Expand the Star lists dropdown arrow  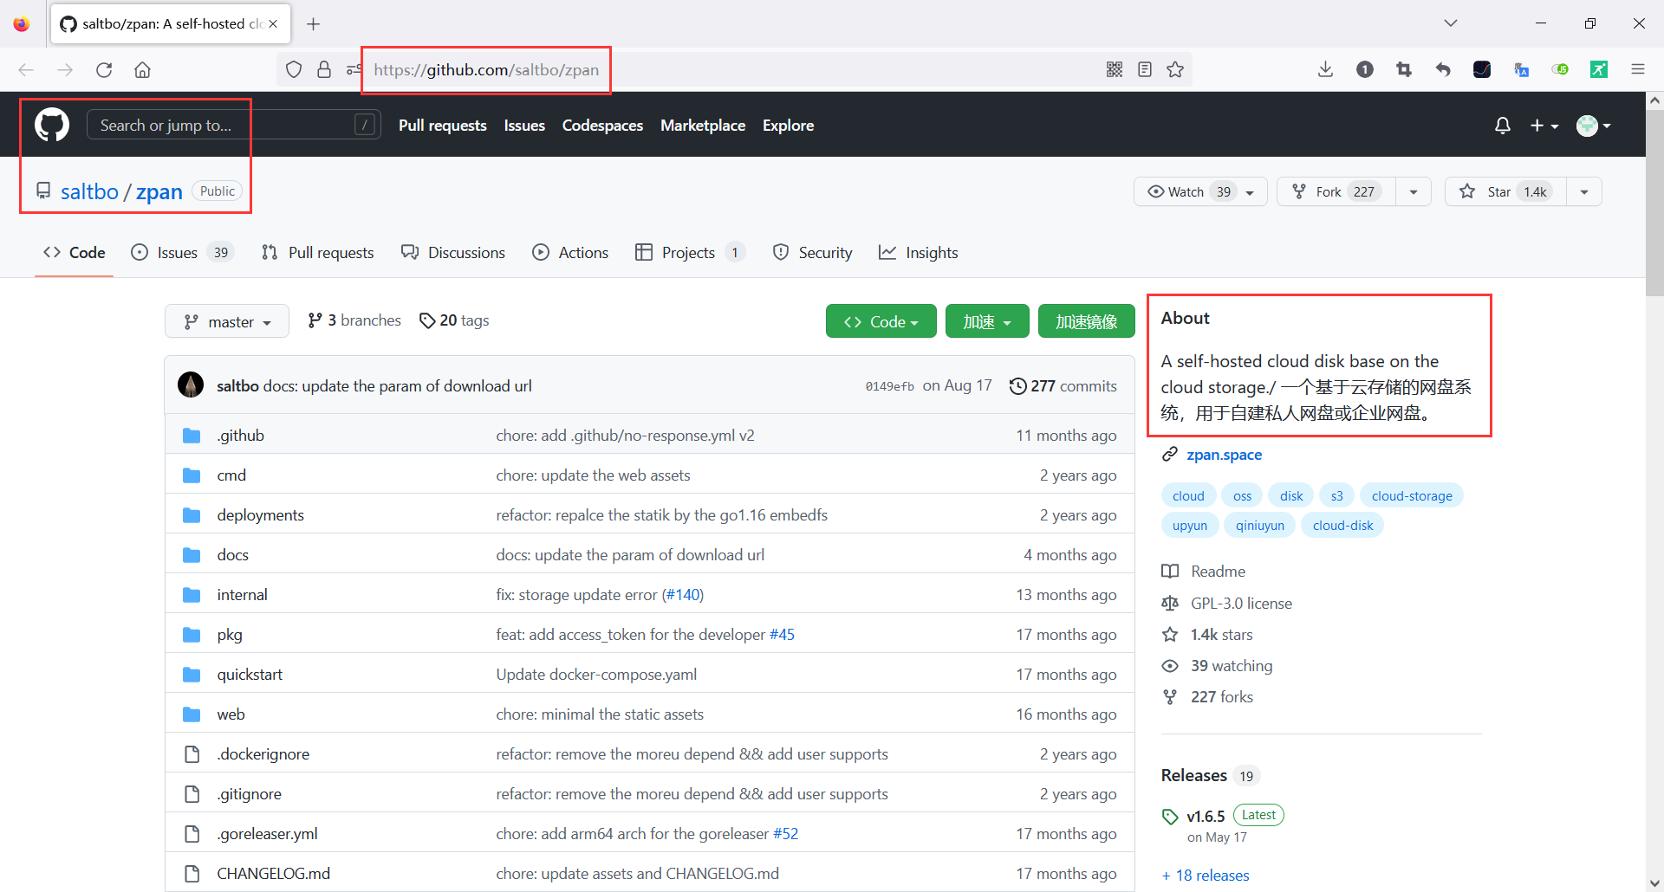(x=1584, y=191)
